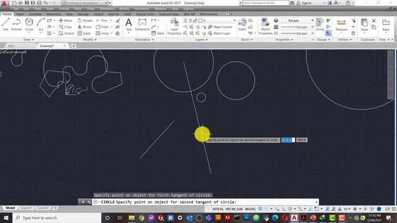Expand the Utilities panel

345,40
